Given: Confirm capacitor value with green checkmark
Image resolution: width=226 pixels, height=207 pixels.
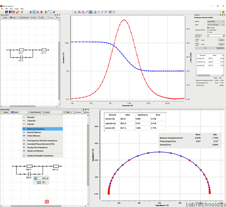Looking at the screenshot, I should (39, 182).
